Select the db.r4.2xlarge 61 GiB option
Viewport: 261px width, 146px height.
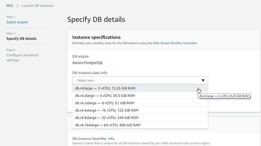pyautogui.click(x=140, y=103)
